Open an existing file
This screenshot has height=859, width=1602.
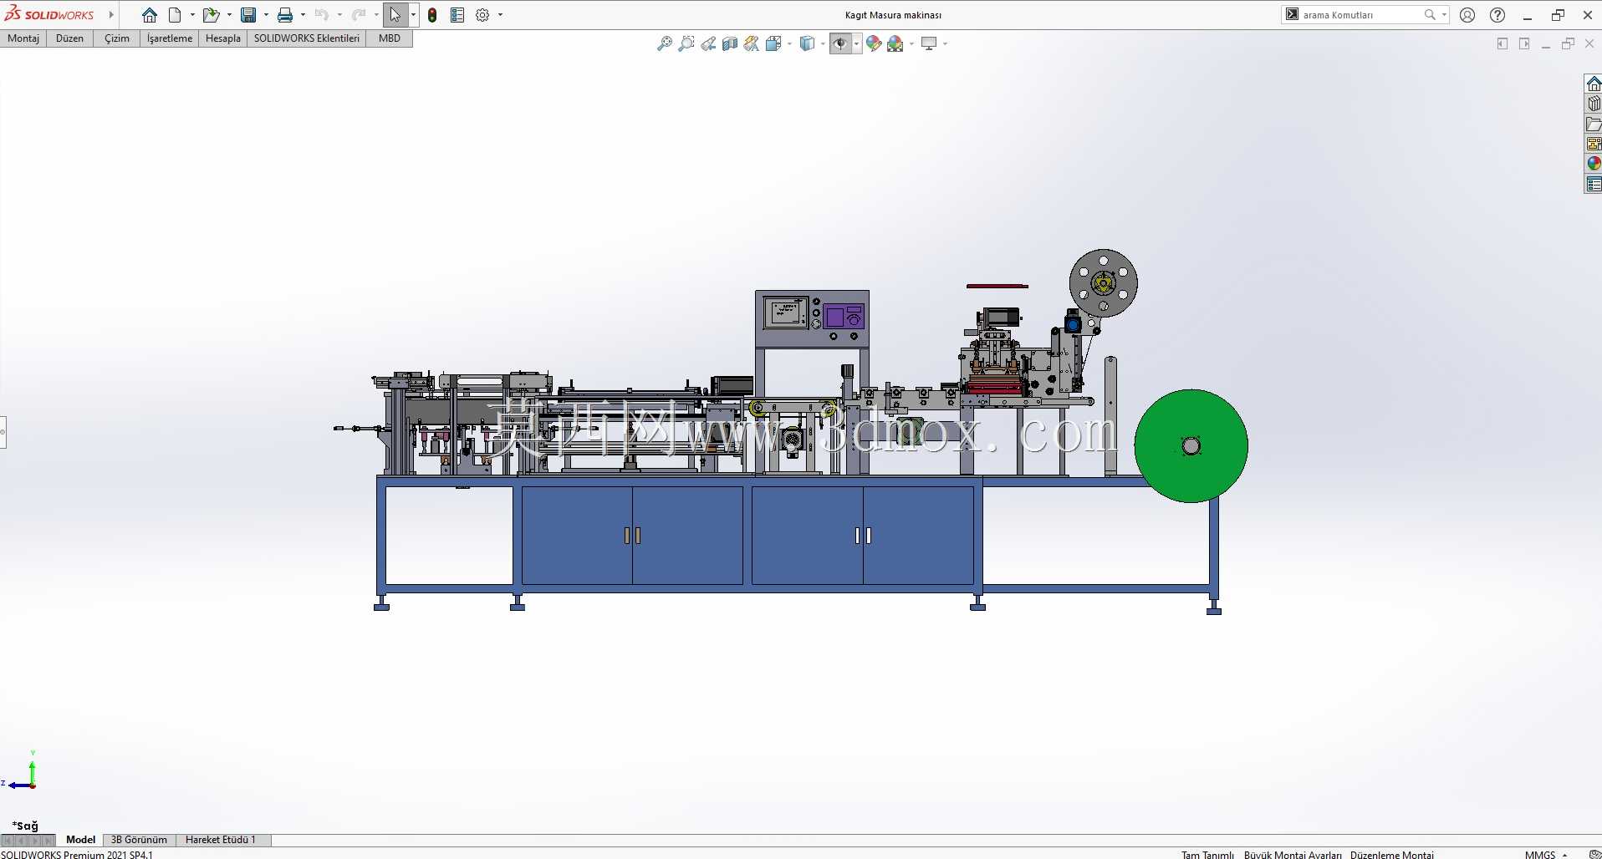211,15
